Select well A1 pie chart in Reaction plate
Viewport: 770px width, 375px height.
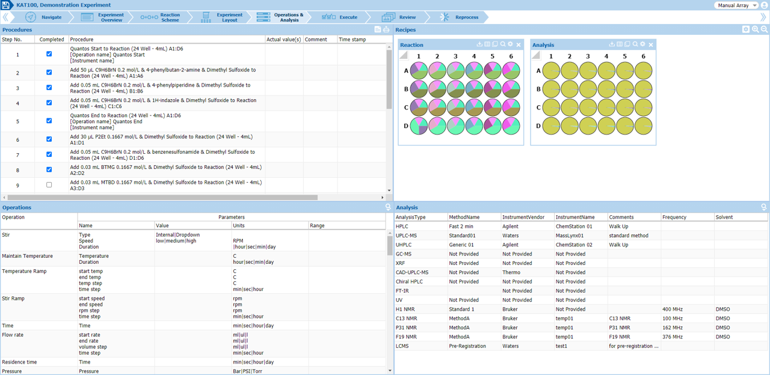click(x=419, y=71)
